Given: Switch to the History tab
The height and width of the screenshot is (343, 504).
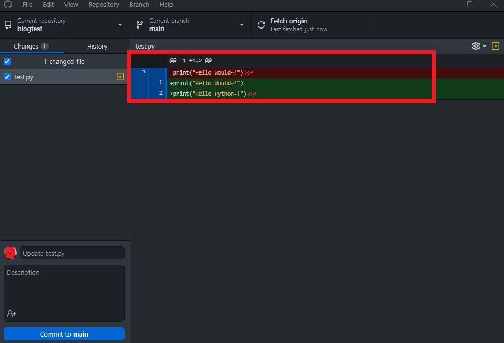Looking at the screenshot, I should pos(97,46).
